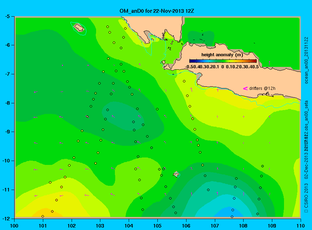Click x-axis tick label 110
Viewport: 312px width, 230px height.
click(x=301, y=226)
